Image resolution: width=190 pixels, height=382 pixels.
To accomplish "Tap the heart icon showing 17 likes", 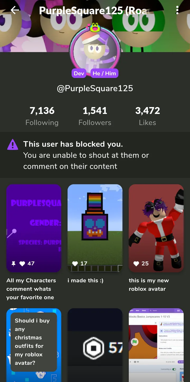I will (x=75, y=264).
